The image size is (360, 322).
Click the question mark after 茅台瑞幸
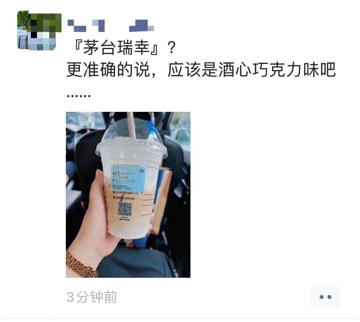172,48
